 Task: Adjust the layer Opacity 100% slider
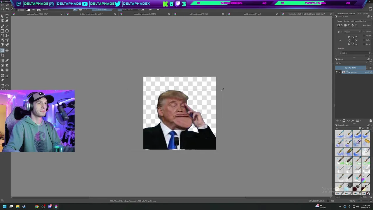pyautogui.click(x=351, y=68)
